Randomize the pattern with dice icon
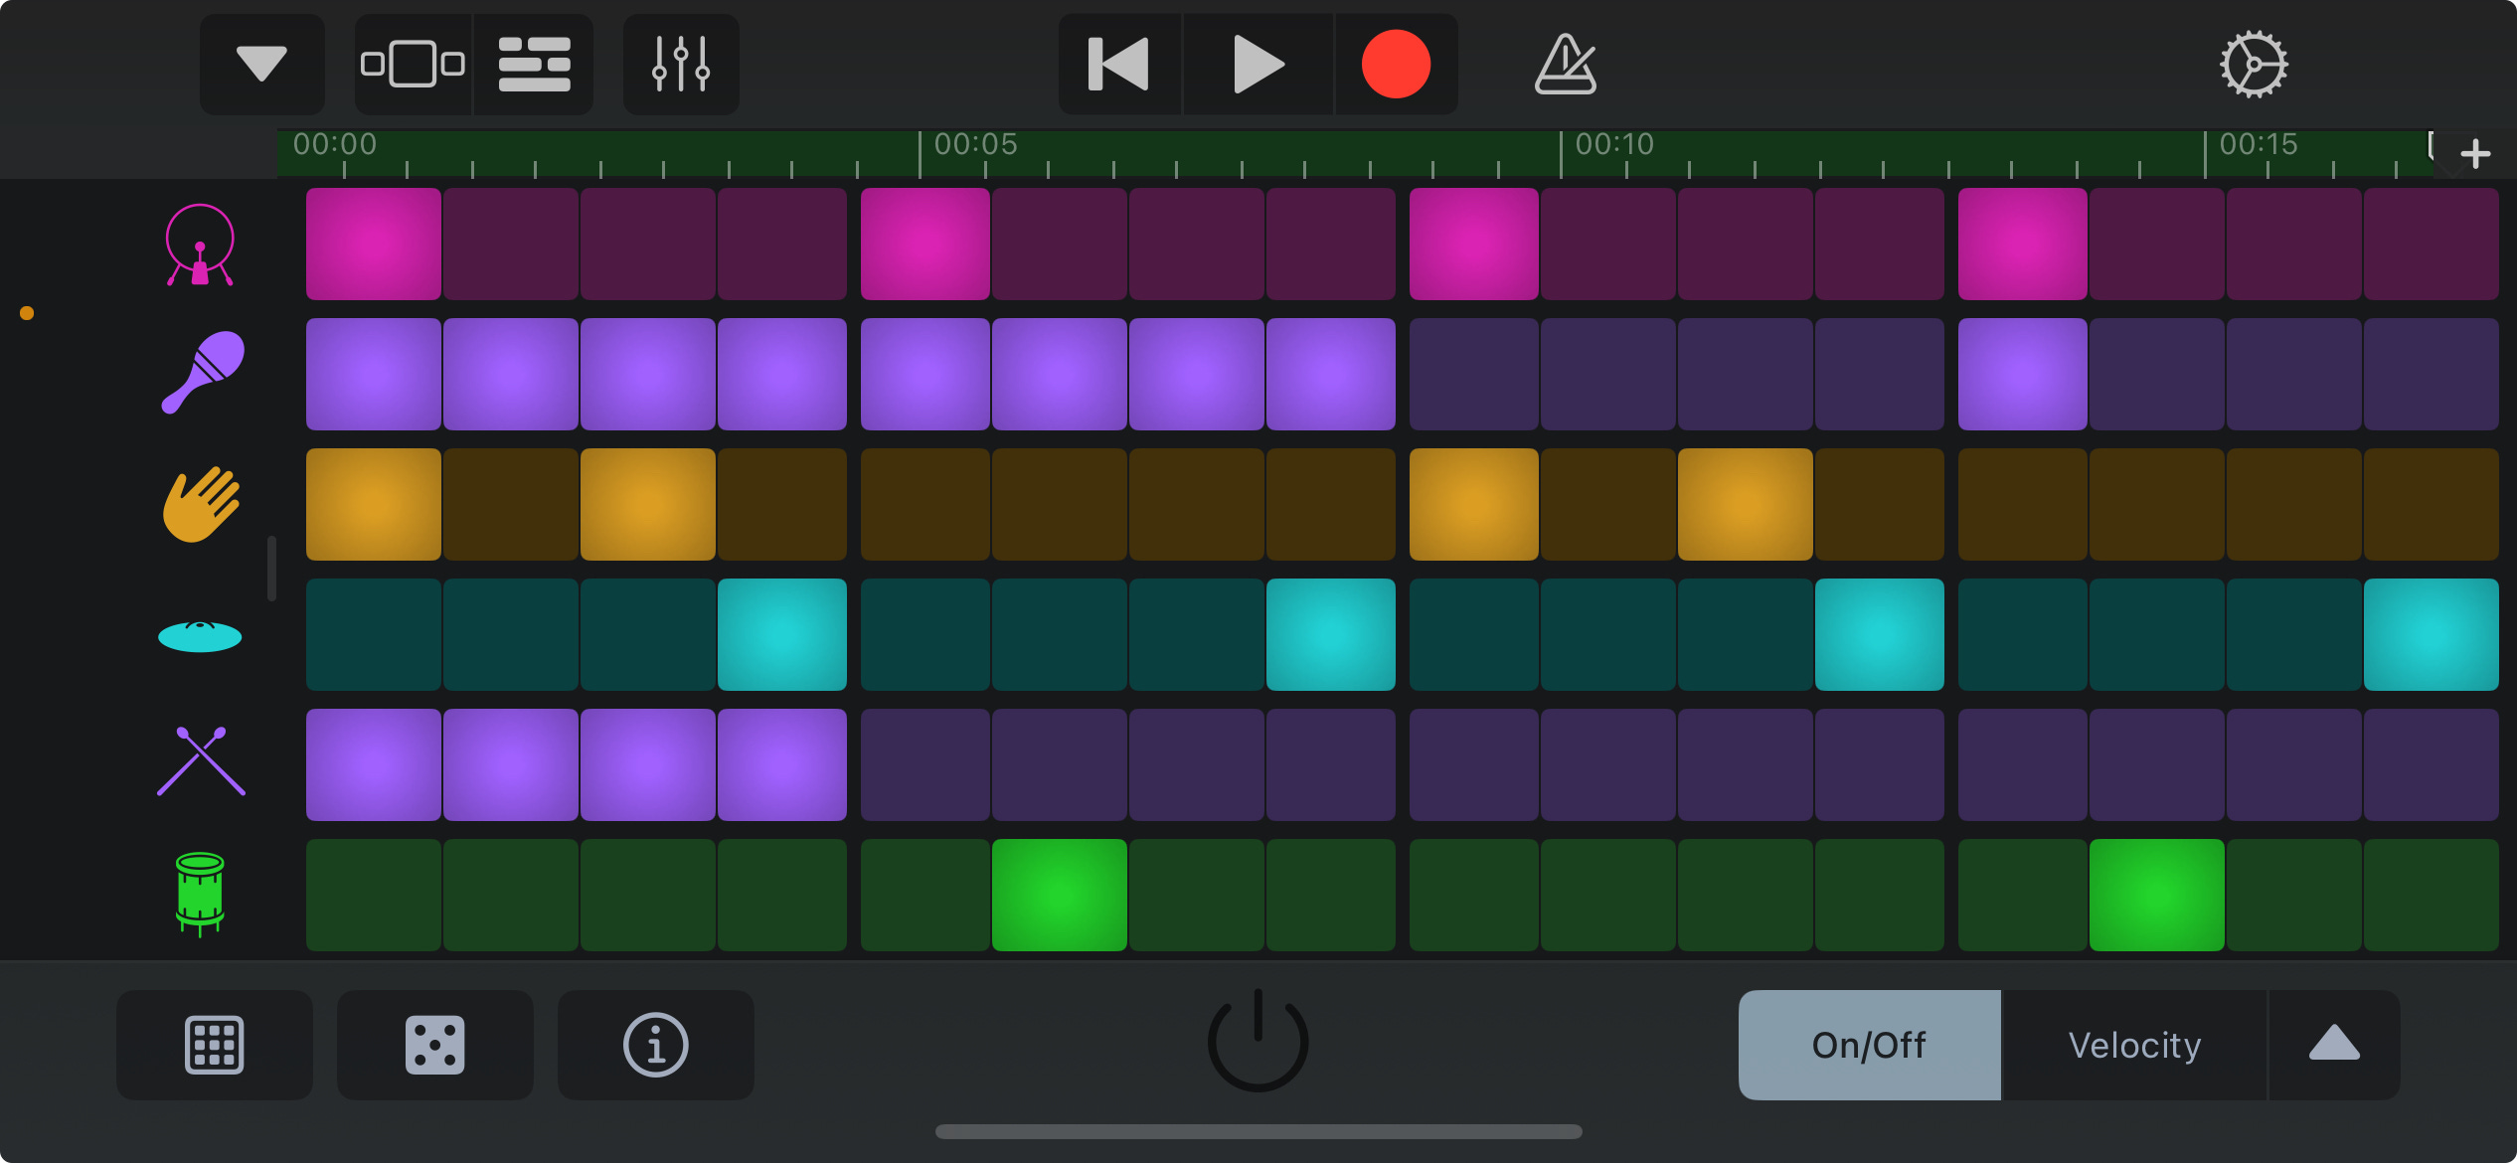This screenshot has width=2517, height=1163. tap(434, 1045)
